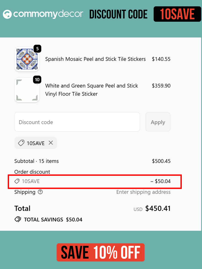Click the double-tag icon beside TOTAL SAVINGS
Screen dimensions: 202x269
(x=17, y=219)
